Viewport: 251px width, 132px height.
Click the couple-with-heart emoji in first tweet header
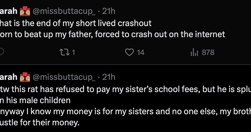[25, 11]
